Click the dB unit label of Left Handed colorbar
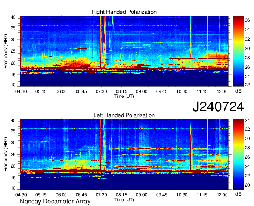The height and width of the screenshot is (206, 254). tap(238, 194)
